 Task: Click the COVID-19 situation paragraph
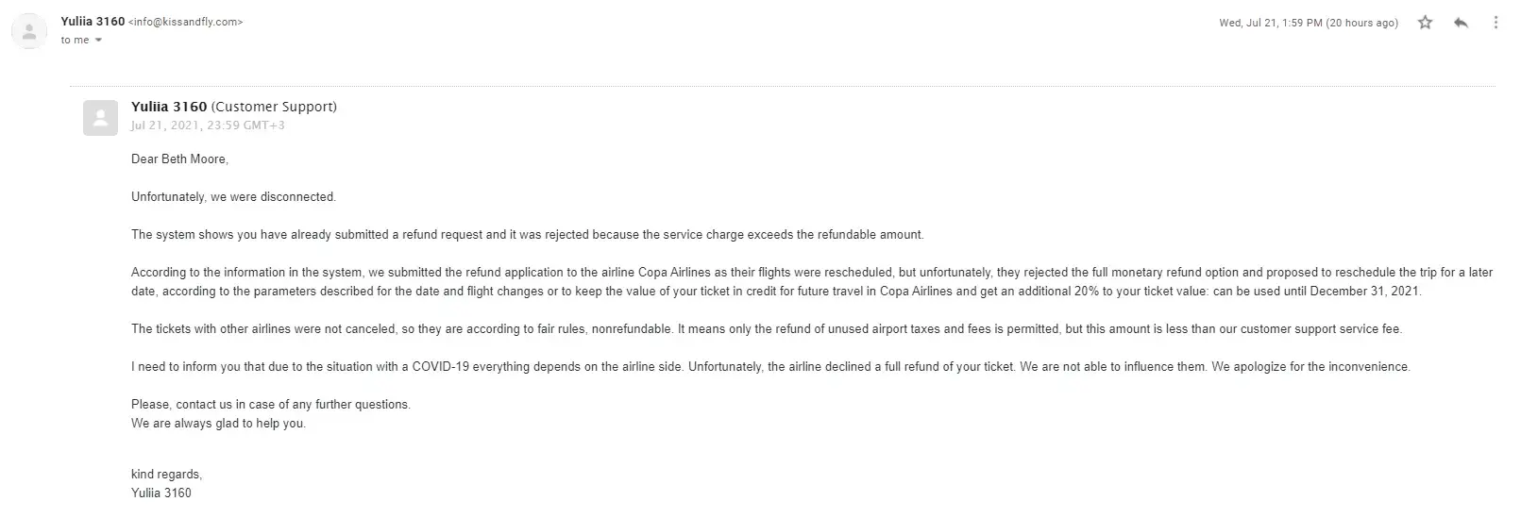click(769, 367)
